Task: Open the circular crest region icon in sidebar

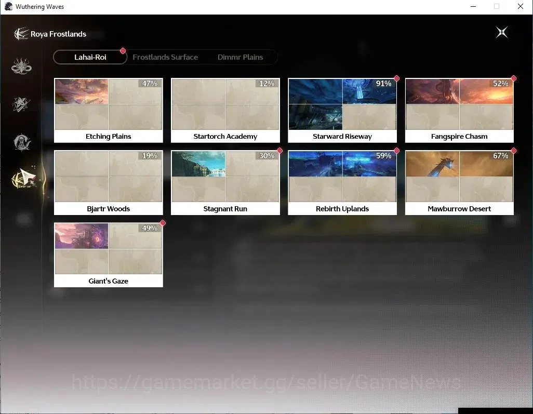Action: 22,142
